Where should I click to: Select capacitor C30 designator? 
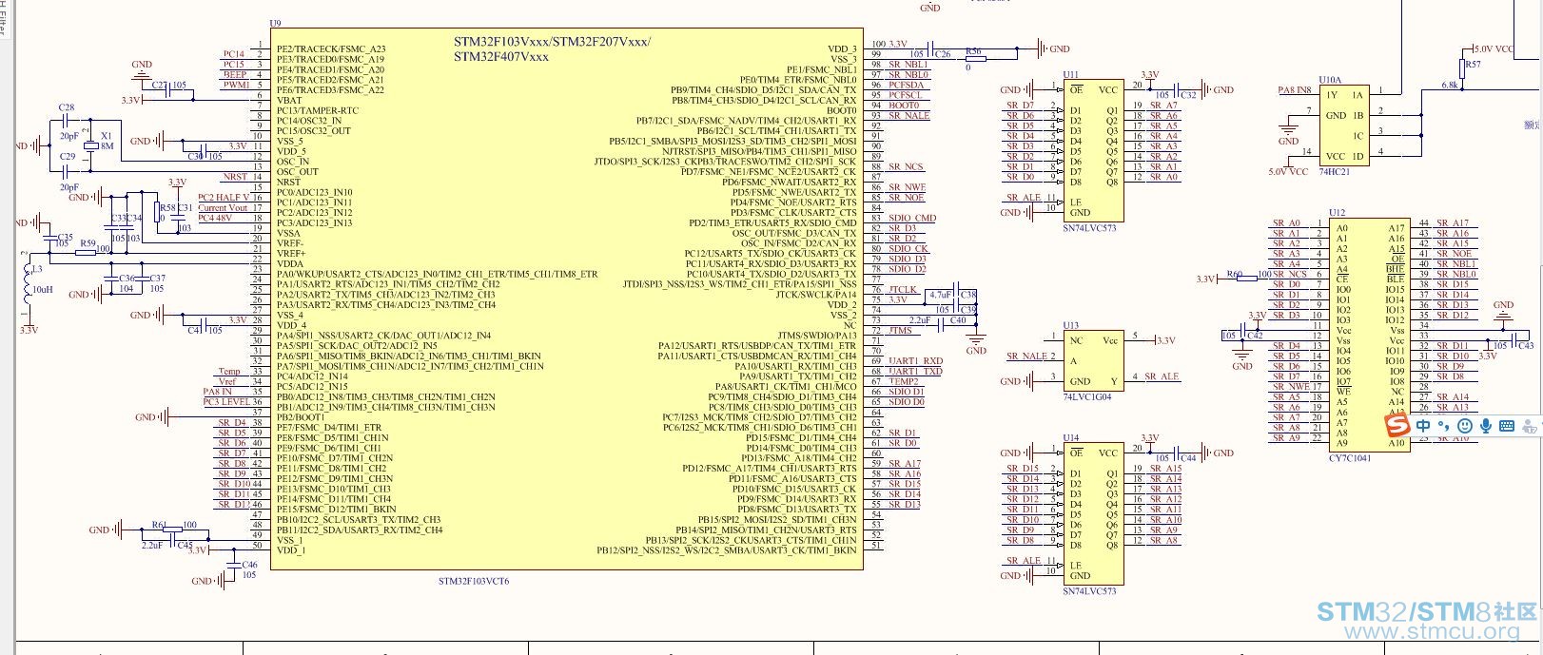pyautogui.click(x=195, y=156)
